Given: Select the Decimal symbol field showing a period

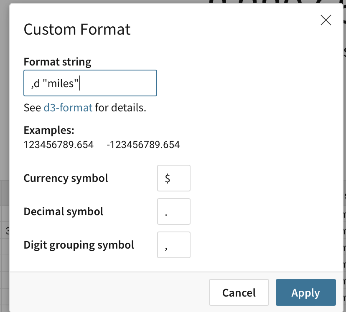Looking at the screenshot, I should tap(173, 211).
